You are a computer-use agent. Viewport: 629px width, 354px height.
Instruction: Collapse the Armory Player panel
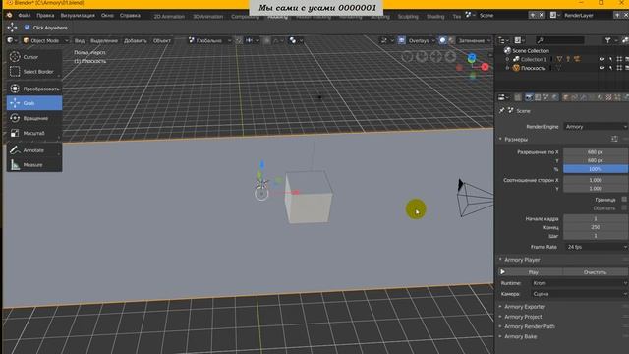[522, 260]
